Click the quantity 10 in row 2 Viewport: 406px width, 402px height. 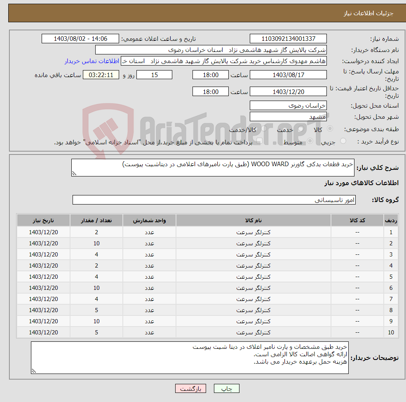coord(96,243)
